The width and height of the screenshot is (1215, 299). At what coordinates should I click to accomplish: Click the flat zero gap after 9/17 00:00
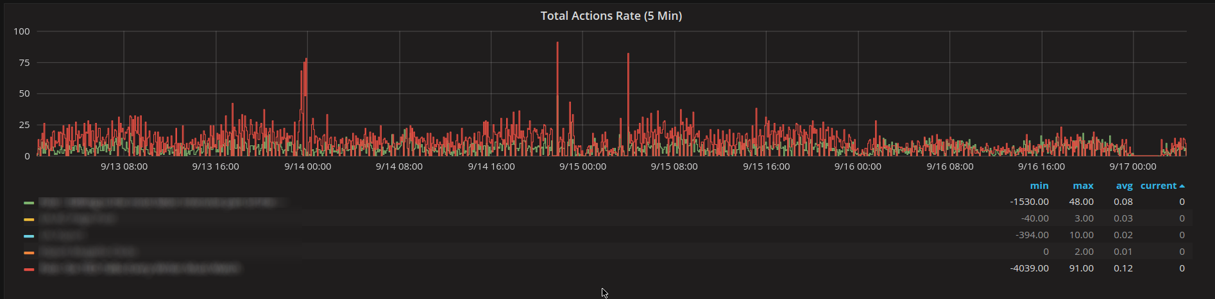(x=1146, y=155)
